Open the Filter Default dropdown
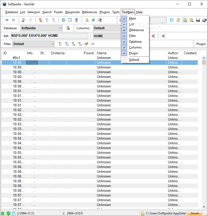 pyautogui.click(x=34, y=44)
